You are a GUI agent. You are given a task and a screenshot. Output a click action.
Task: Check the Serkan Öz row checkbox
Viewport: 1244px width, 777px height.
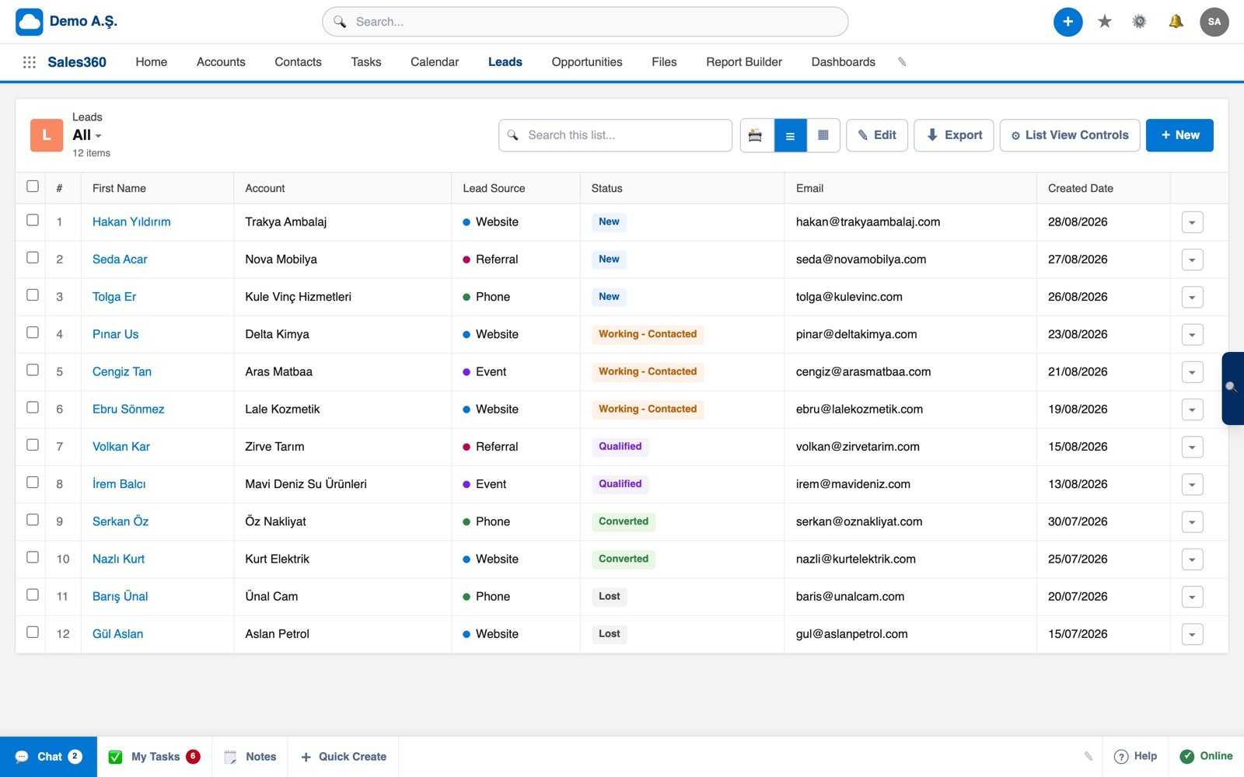(33, 520)
